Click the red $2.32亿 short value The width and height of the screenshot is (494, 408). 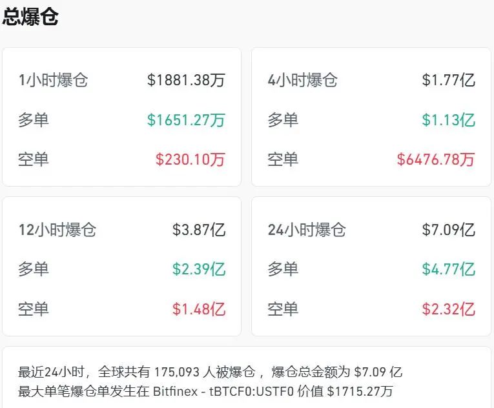(x=448, y=309)
